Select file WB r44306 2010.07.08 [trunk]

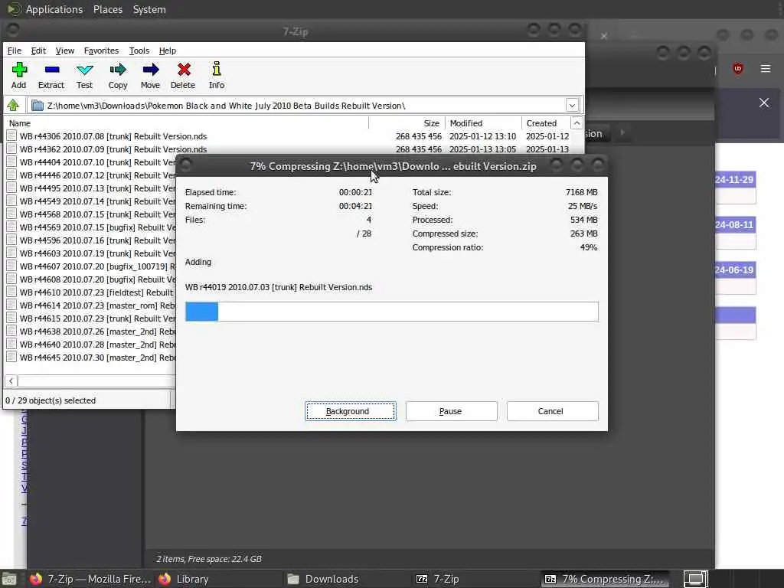tap(113, 136)
